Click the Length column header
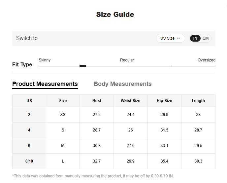This screenshot has width=227, height=183. pos(198,101)
